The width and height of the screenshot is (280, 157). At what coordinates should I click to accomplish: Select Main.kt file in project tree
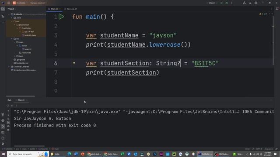[26, 49]
